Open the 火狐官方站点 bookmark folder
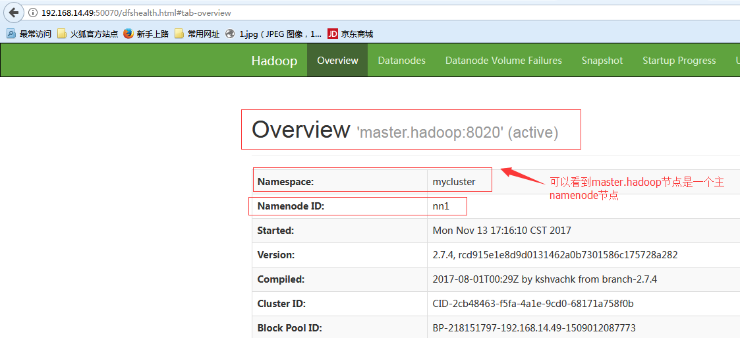 pos(88,34)
